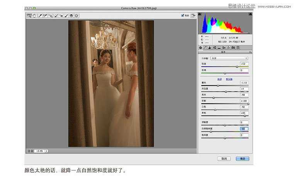The height and width of the screenshot is (185, 295).
Task: Click the Blacks slider handle
Action: (x=245, y=116)
